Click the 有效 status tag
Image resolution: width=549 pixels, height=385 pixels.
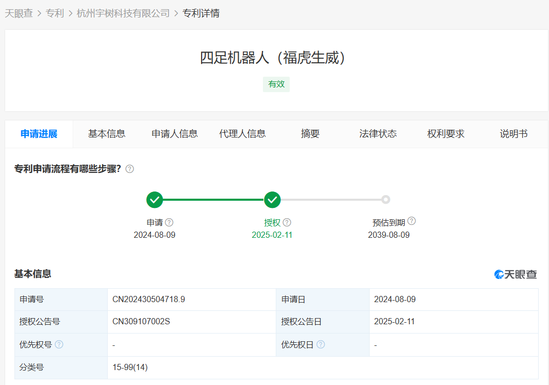coord(276,84)
